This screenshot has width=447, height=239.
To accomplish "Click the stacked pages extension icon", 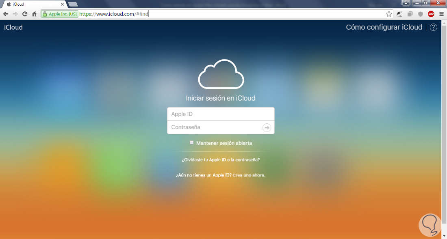I will (x=410, y=14).
